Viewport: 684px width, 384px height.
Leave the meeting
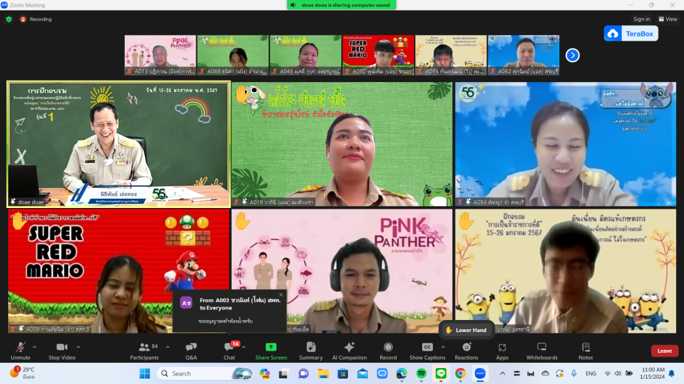tap(665, 351)
